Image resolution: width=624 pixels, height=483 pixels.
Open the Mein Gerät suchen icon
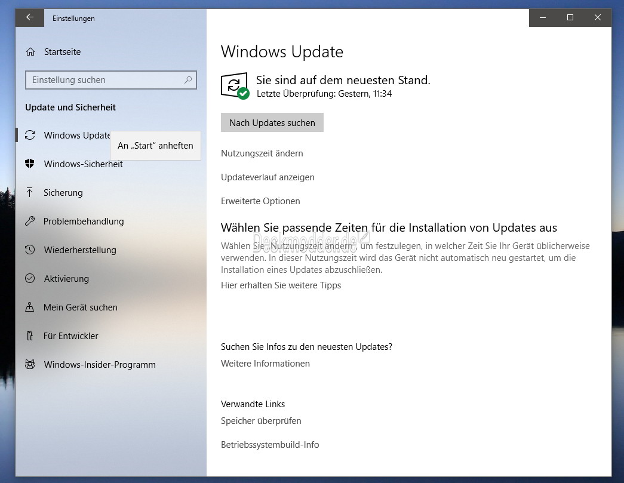(29, 307)
